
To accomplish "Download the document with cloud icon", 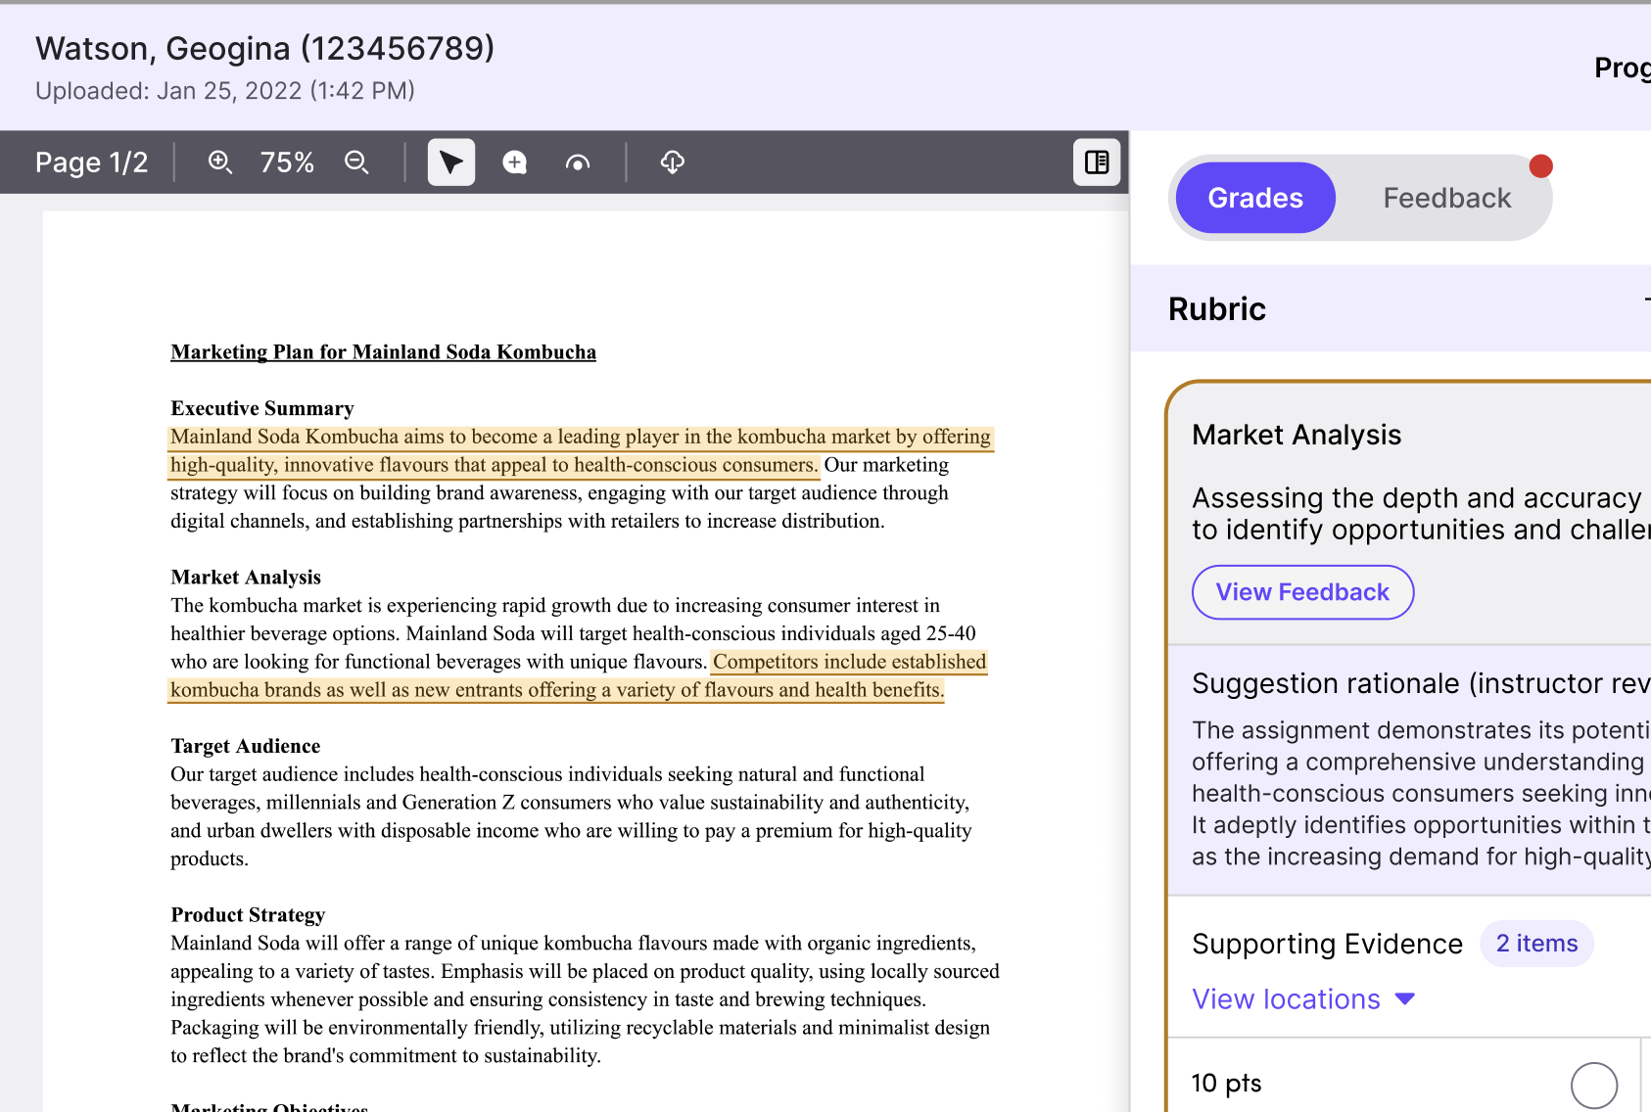I will 672,162.
